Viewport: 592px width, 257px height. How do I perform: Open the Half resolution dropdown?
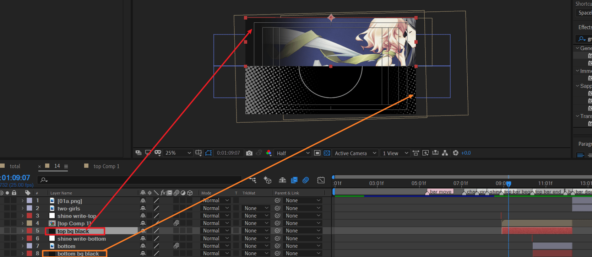[293, 153]
